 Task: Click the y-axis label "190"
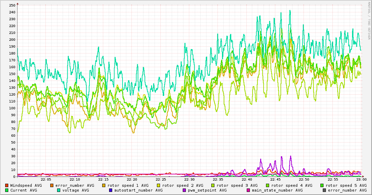click(12, 46)
